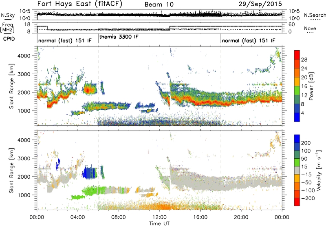The height and width of the screenshot is (226, 326).
Task: Click the '-50' tick on the velocity colorbar
Action: pyautogui.click(x=306, y=182)
